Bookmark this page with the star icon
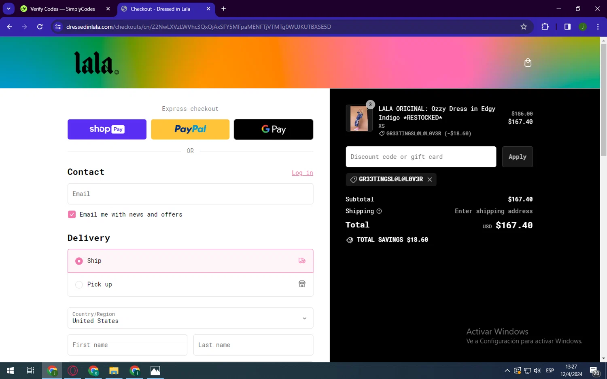 click(524, 27)
